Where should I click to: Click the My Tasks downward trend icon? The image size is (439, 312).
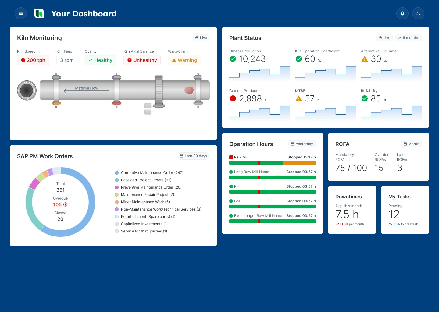point(390,224)
